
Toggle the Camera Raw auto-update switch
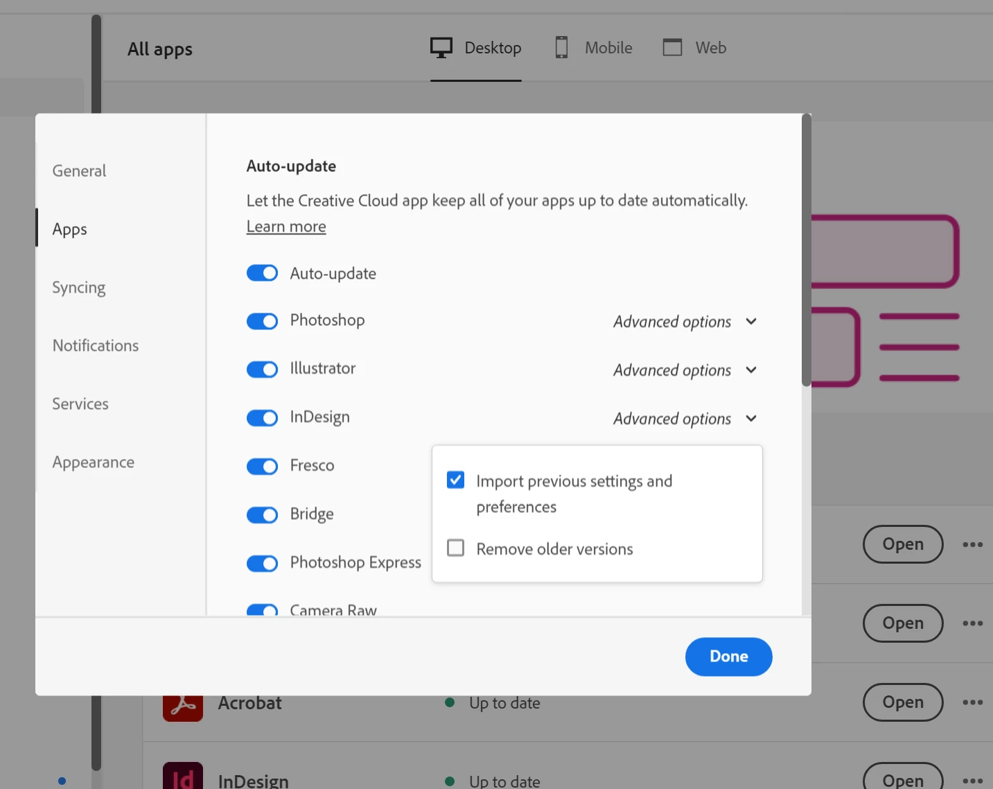point(262,609)
